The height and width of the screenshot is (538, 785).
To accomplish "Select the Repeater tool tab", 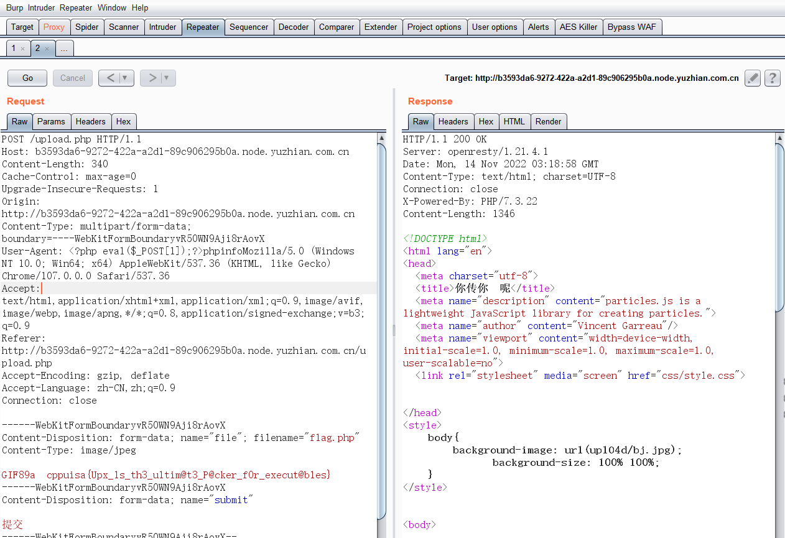I will pyautogui.click(x=203, y=27).
